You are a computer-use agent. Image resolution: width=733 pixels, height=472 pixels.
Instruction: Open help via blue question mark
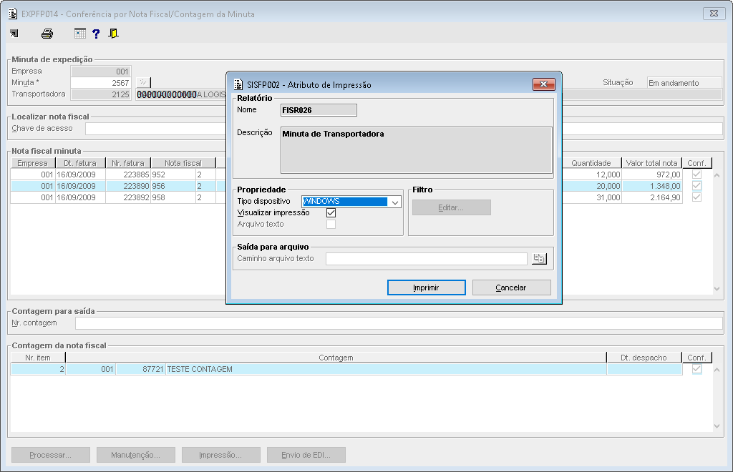[x=97, y=34]
